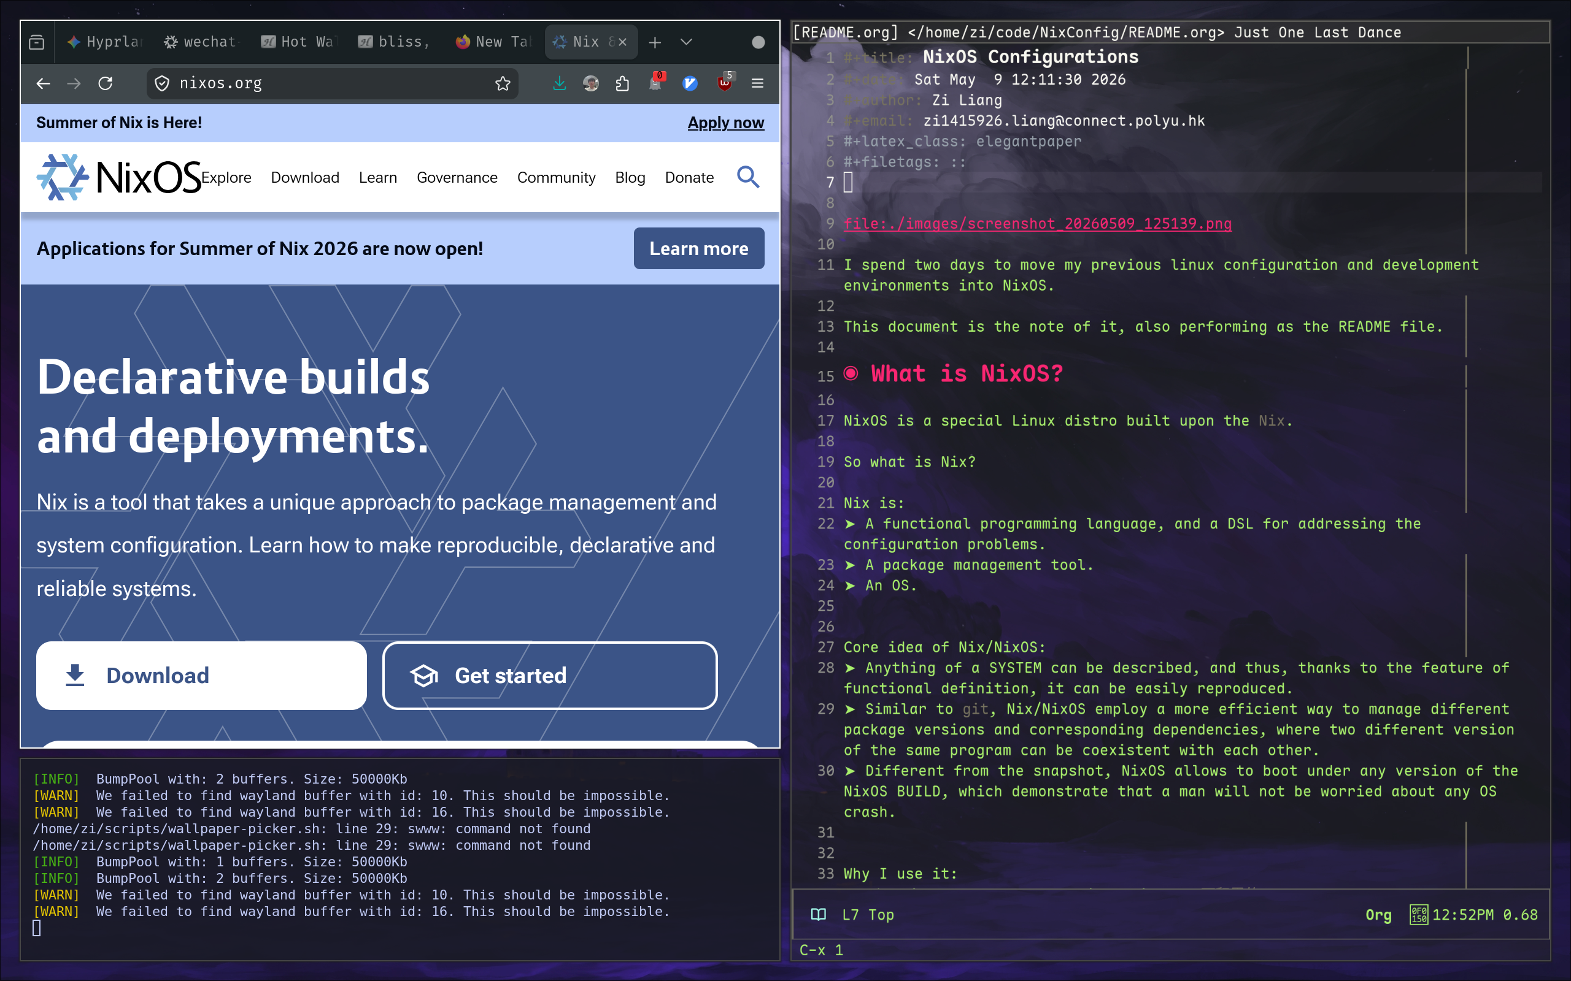1571x981 pixels.
Task: Click the grey circle at the tab bar's end
Action: click(x=758, y=42)
